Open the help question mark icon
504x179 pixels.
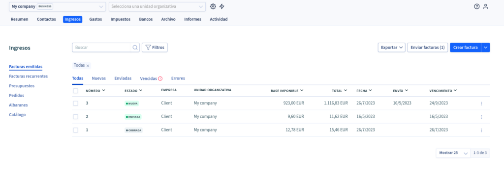pyautogui.click(x=476, y=6)
